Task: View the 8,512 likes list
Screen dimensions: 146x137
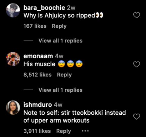Action: pos(38,75)
